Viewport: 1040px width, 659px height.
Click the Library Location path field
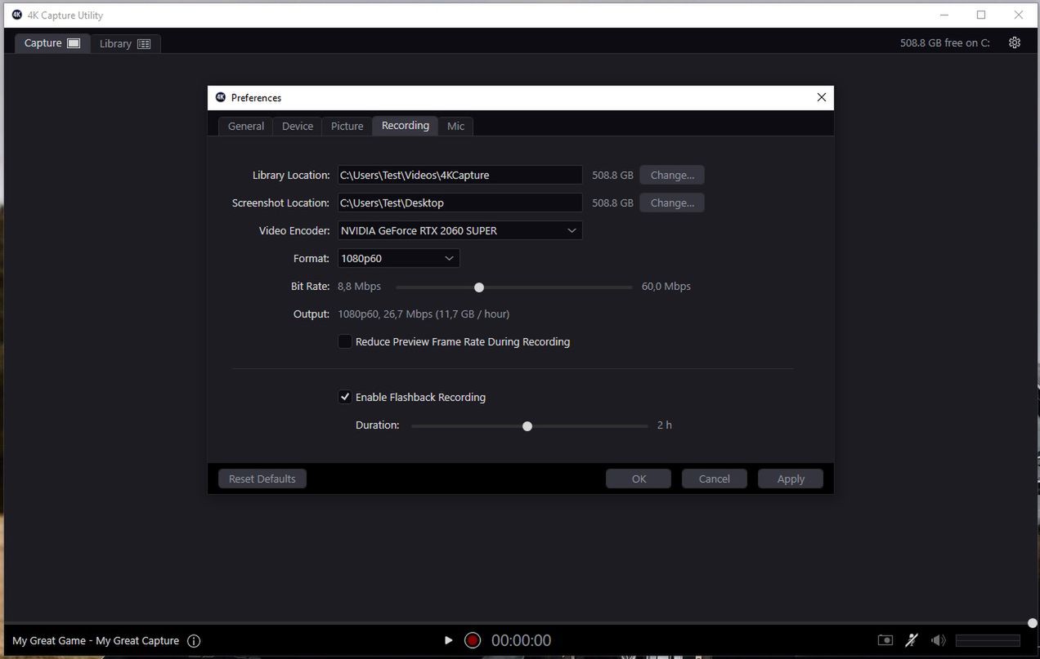coord(460,175)
